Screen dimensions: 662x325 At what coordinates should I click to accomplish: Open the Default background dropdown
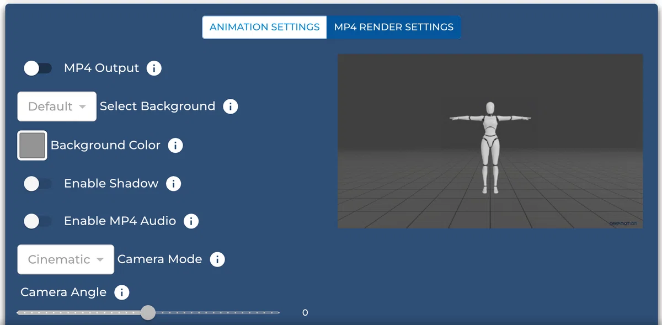point(57,106)
